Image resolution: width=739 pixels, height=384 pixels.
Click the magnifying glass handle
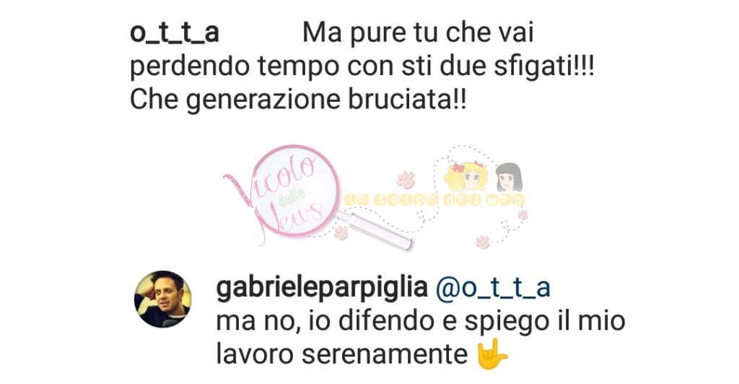click(375, 231)
